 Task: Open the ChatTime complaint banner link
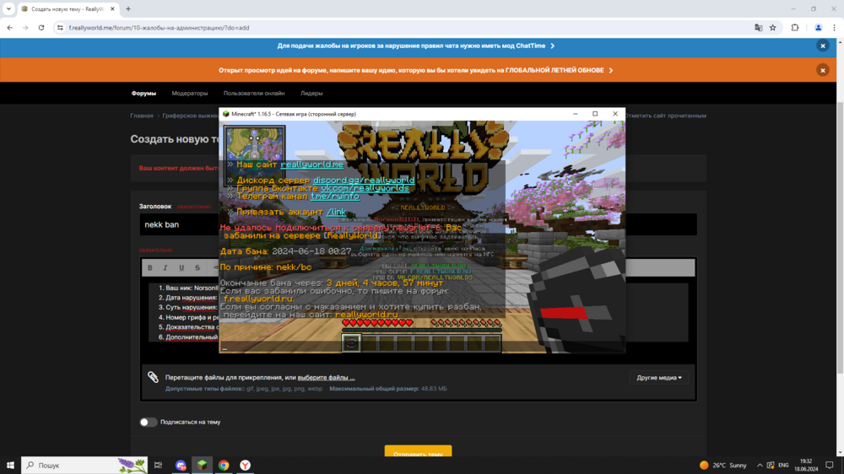pyautogui.click(x=415, y=46)
